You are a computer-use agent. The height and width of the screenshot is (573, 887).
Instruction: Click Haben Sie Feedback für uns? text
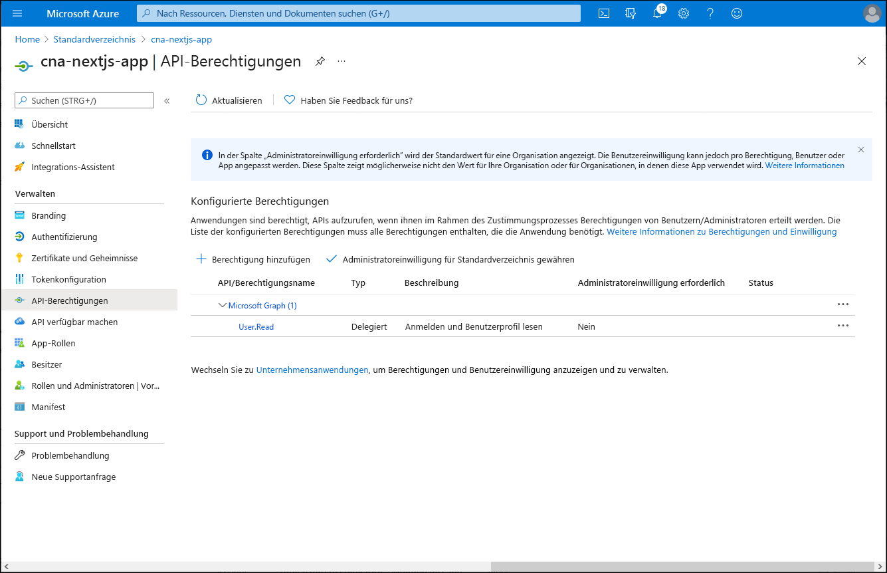[x=357, y=100]
